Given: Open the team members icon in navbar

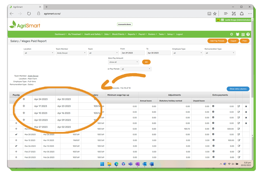Looking at the screenshot, I should (x=238, y=34).
